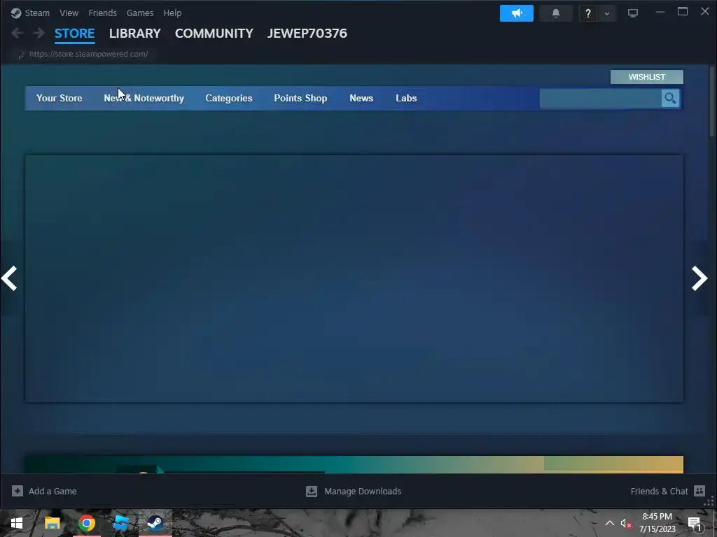Open the Friends menu
The width and height of the screenshot is (717, 537).
pos(102,13)
